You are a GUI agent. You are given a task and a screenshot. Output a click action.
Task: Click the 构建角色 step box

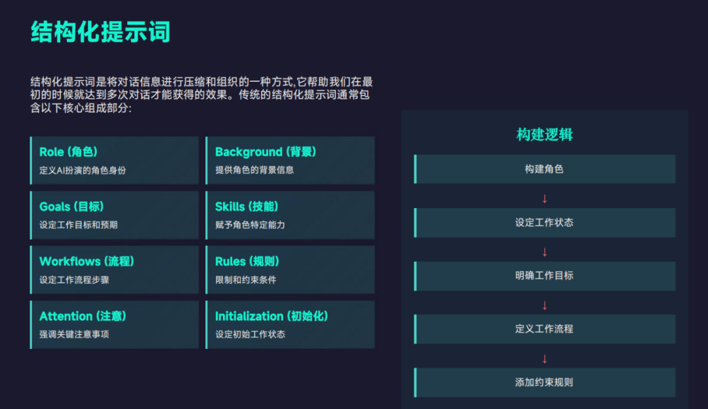click(545, 169)
